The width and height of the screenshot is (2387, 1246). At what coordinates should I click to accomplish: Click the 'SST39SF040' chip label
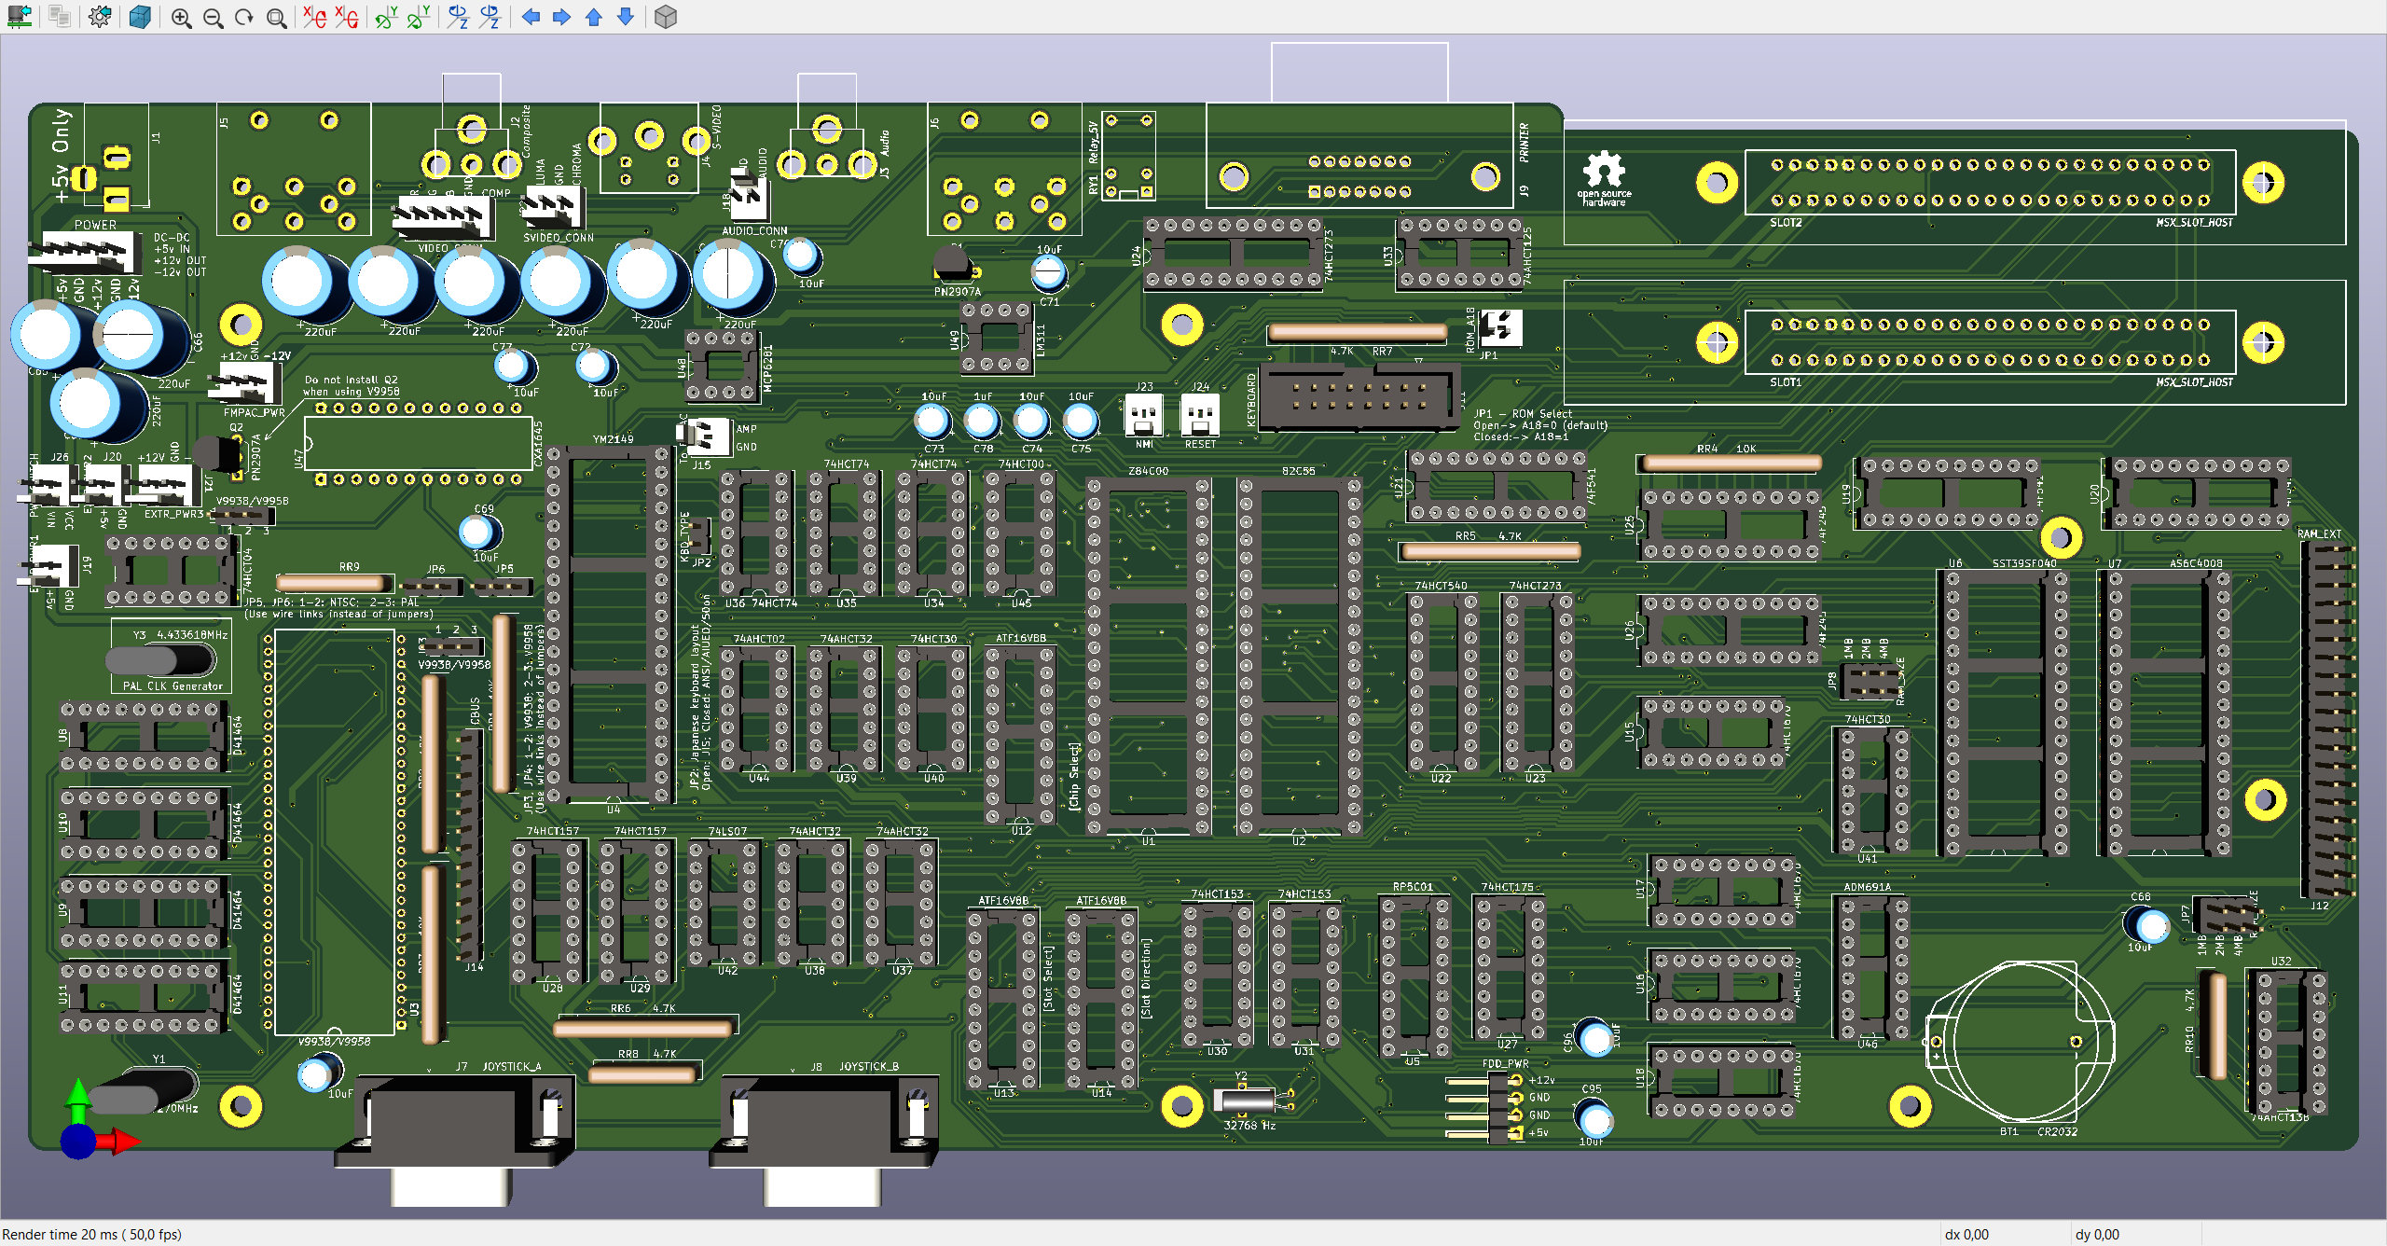pos(2024,563)
